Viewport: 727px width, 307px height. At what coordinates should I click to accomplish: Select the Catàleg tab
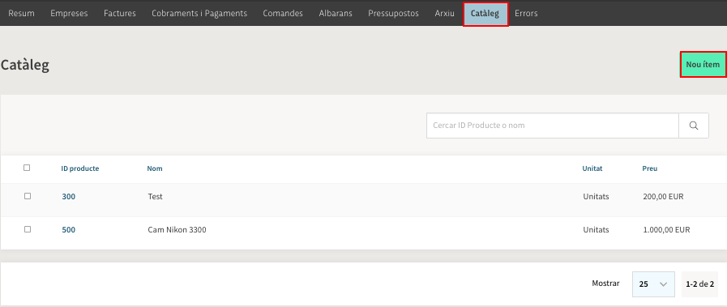point(485,14)
